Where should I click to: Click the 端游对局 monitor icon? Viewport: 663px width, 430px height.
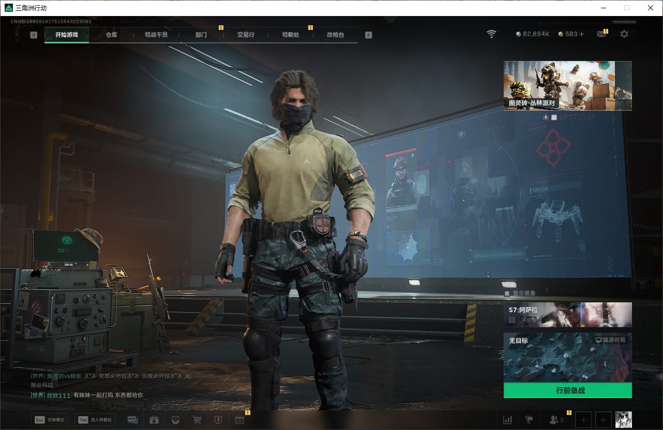[x=598, y=341]
